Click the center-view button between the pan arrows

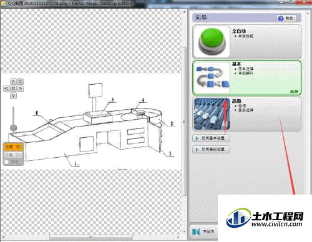13,89
